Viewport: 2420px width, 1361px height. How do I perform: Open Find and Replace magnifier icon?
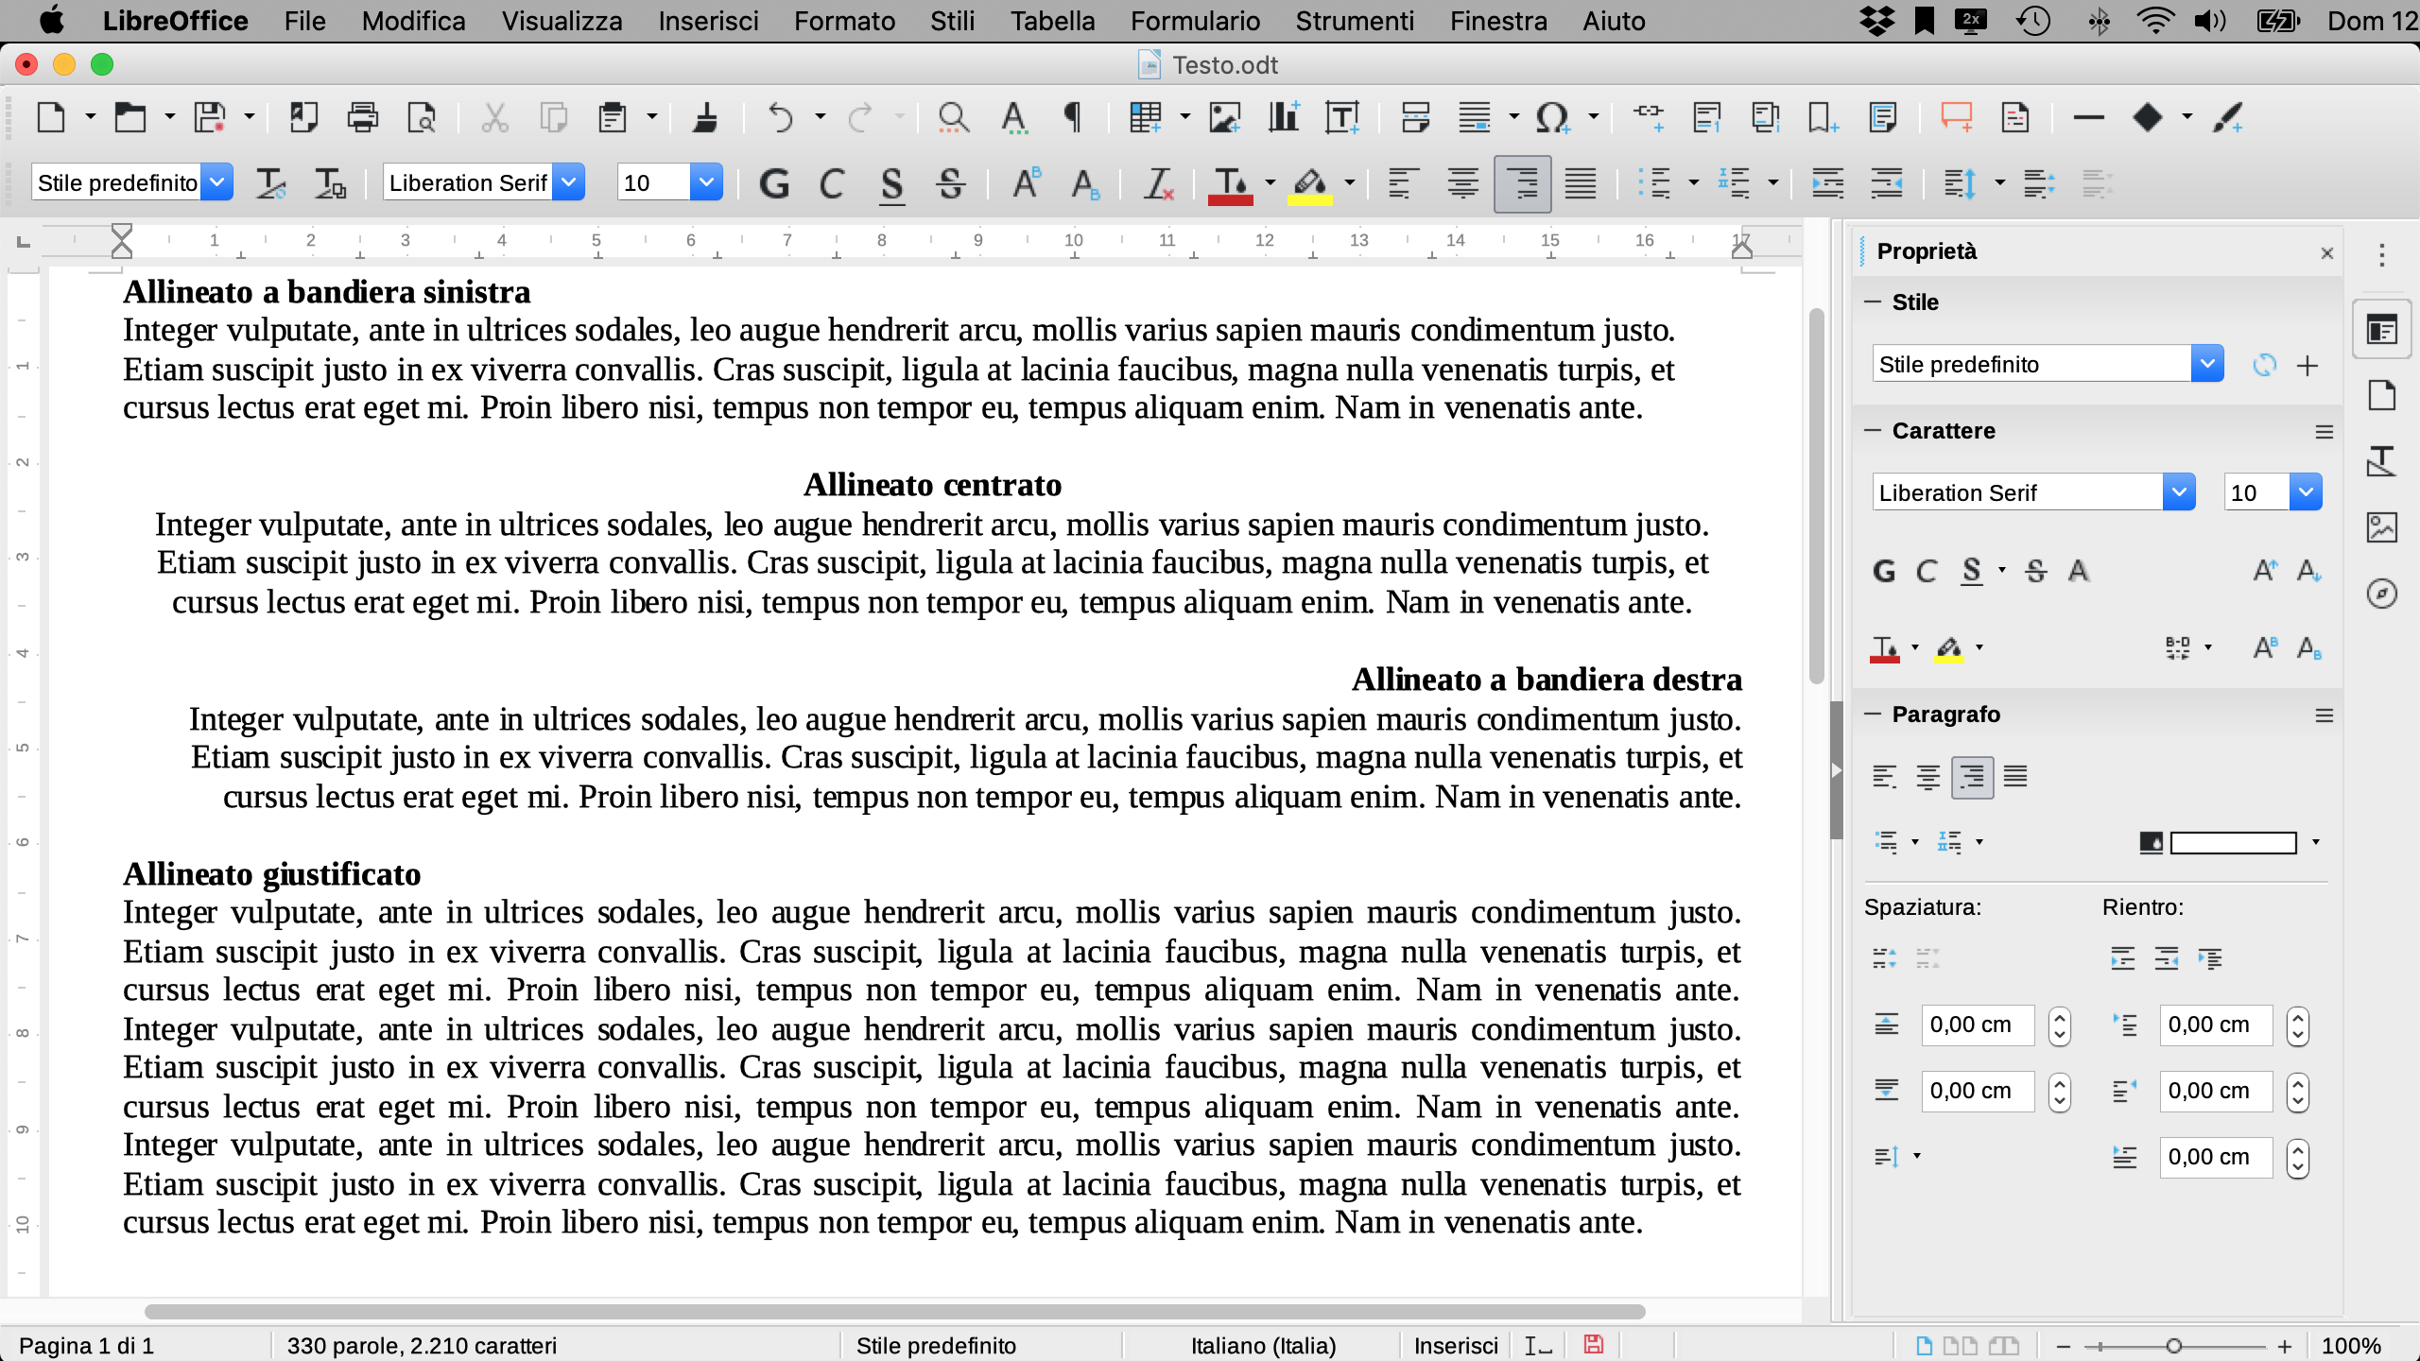953,117
